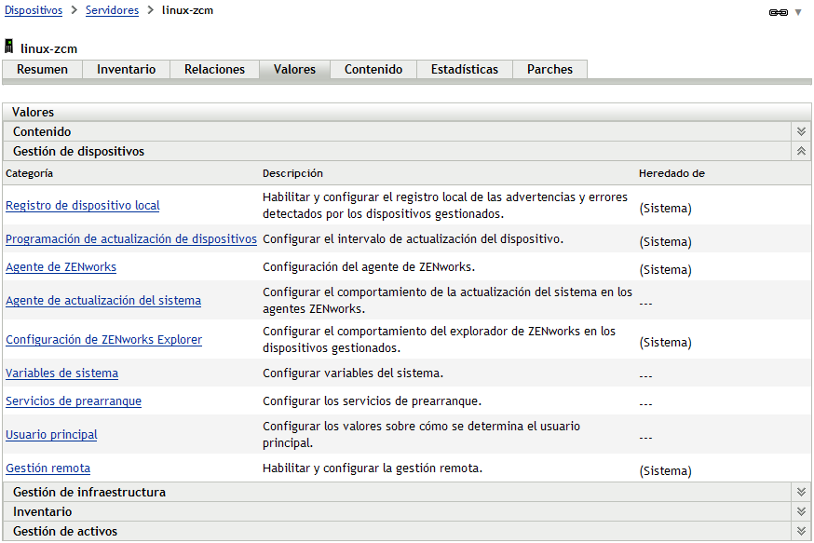
Task: Expand the Inventario panel chevron icon
Action: click(799, 510)
